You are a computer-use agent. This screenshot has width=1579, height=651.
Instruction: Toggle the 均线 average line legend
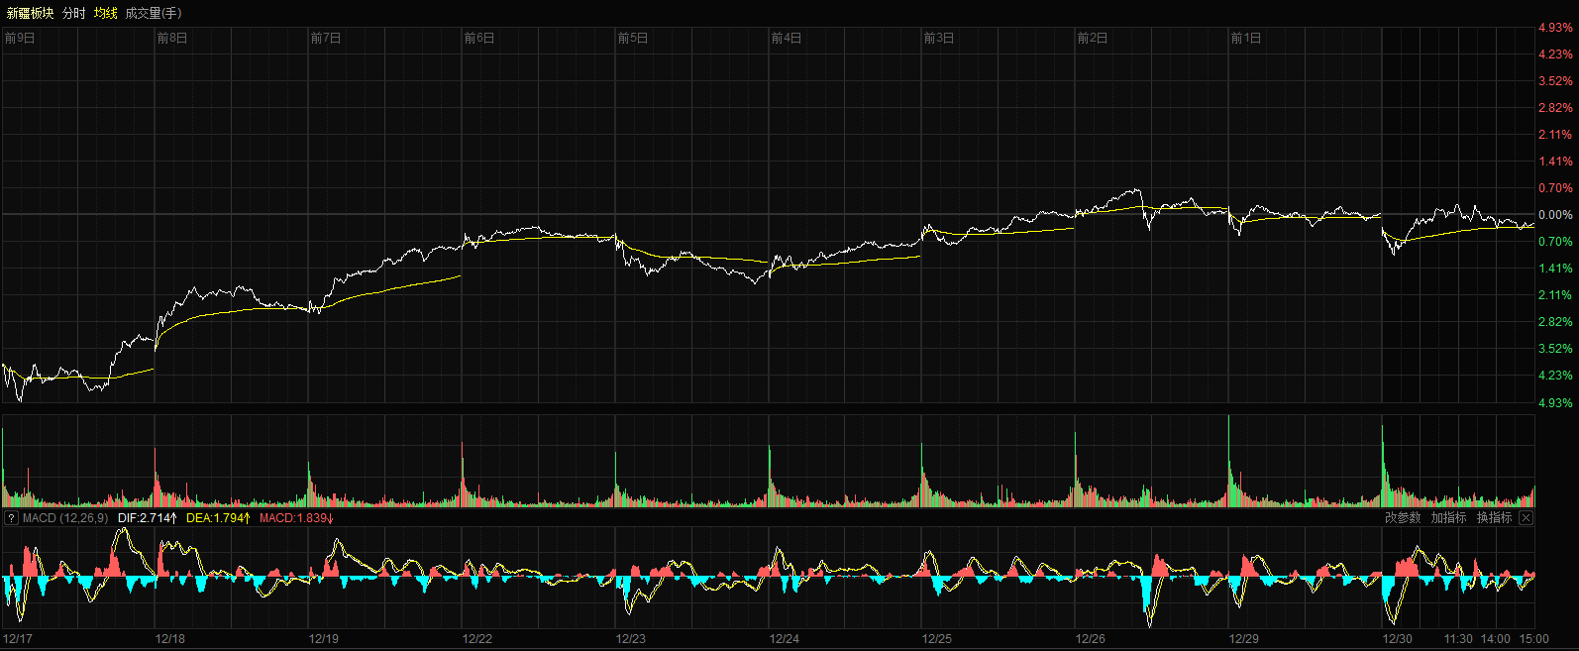click(105, 13)
